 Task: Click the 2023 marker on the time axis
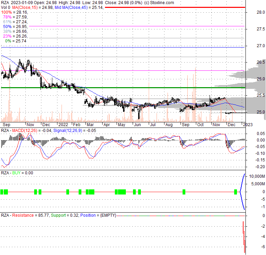pyautogui.click(x=248, y=125)
